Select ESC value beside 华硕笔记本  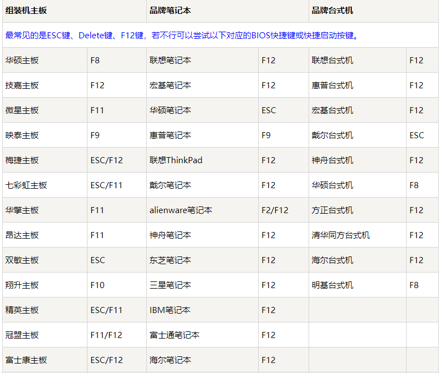tap(269, 110)
